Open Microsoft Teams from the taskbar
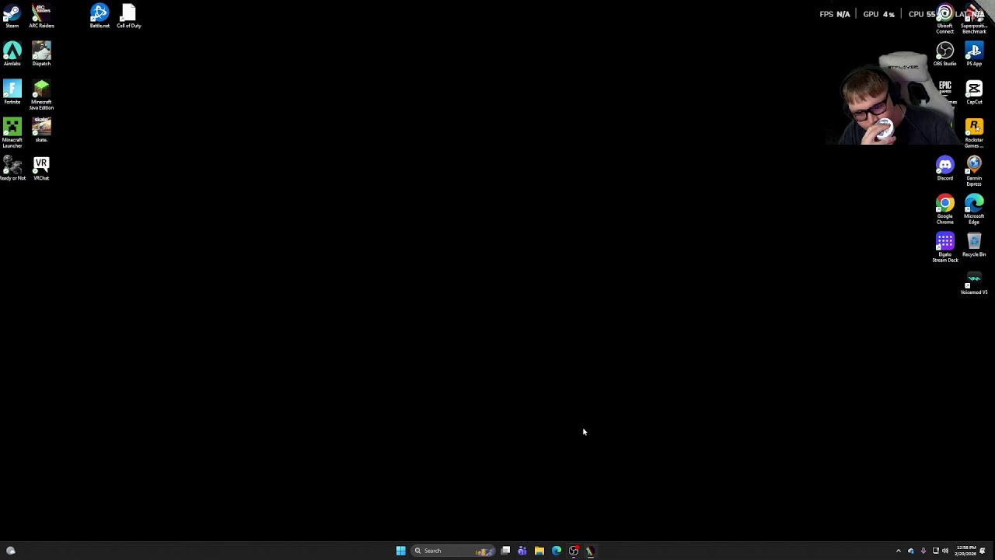Screen dimensions: 995x560 (522, 551)
